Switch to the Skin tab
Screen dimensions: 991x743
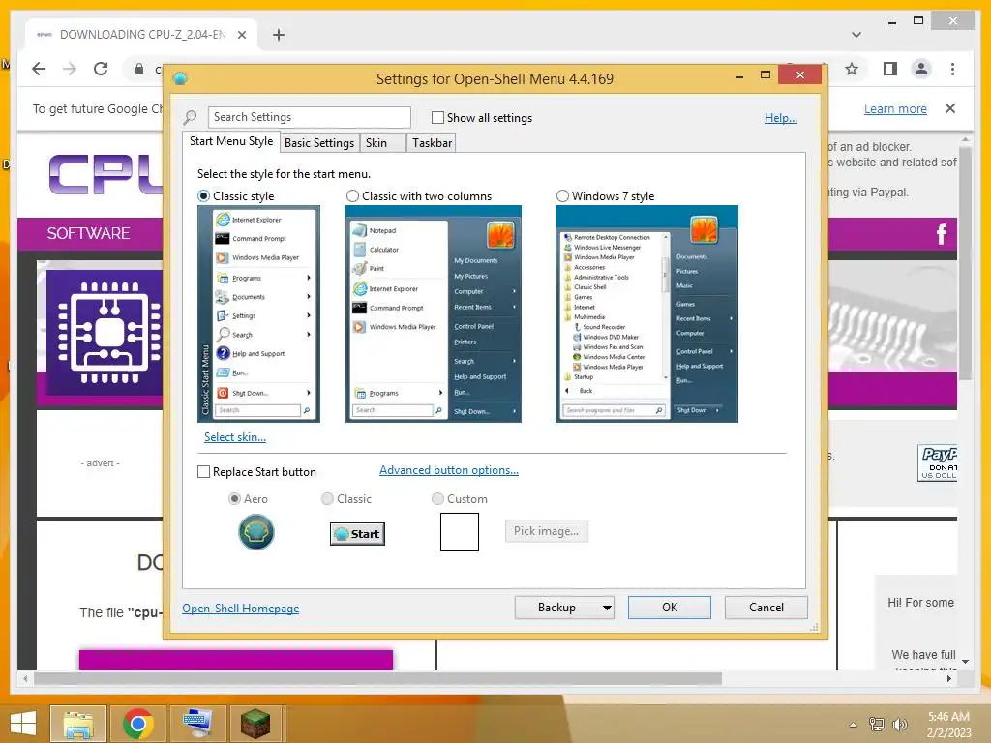click(382, 143)
